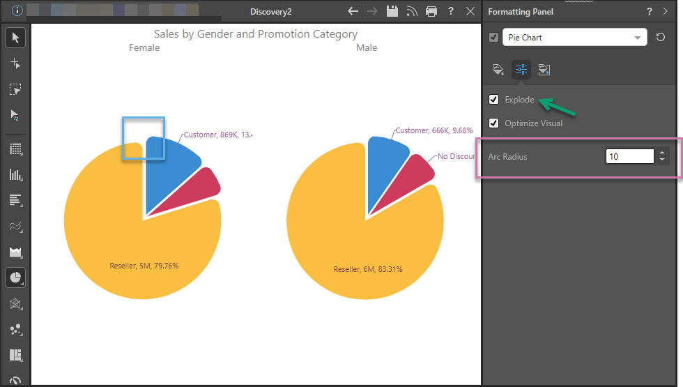Uncheck the Optimize Visual checkbox
The width and height of the screenshot is (683, 387).
[493, 123]
